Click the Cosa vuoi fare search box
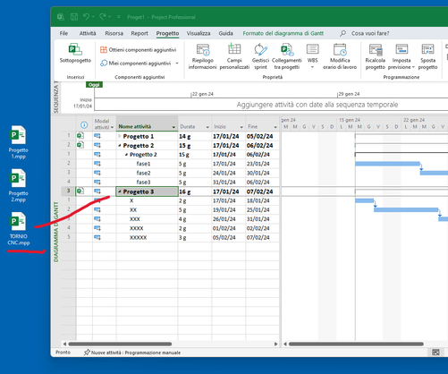Image resolution: width=448 pixels, height=374 pixels. coord(370,33)
